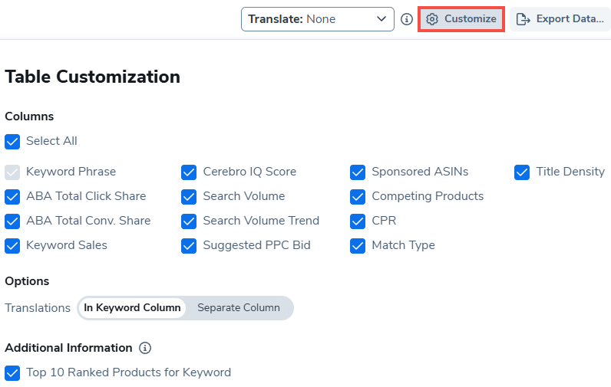Disable the Suggested PPC Bid column
The width and height of the screenshot is (611, 387).
(x=189, y=246)
